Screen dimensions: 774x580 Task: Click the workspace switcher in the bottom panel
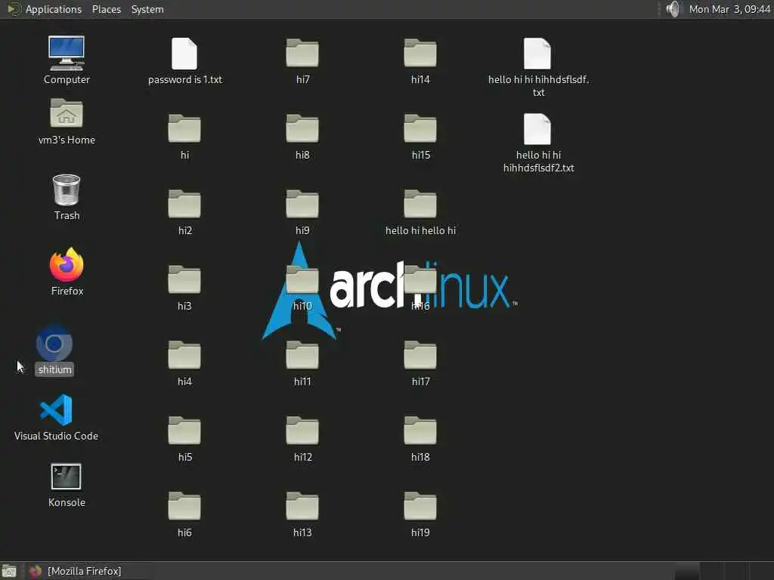coord(723,571)
